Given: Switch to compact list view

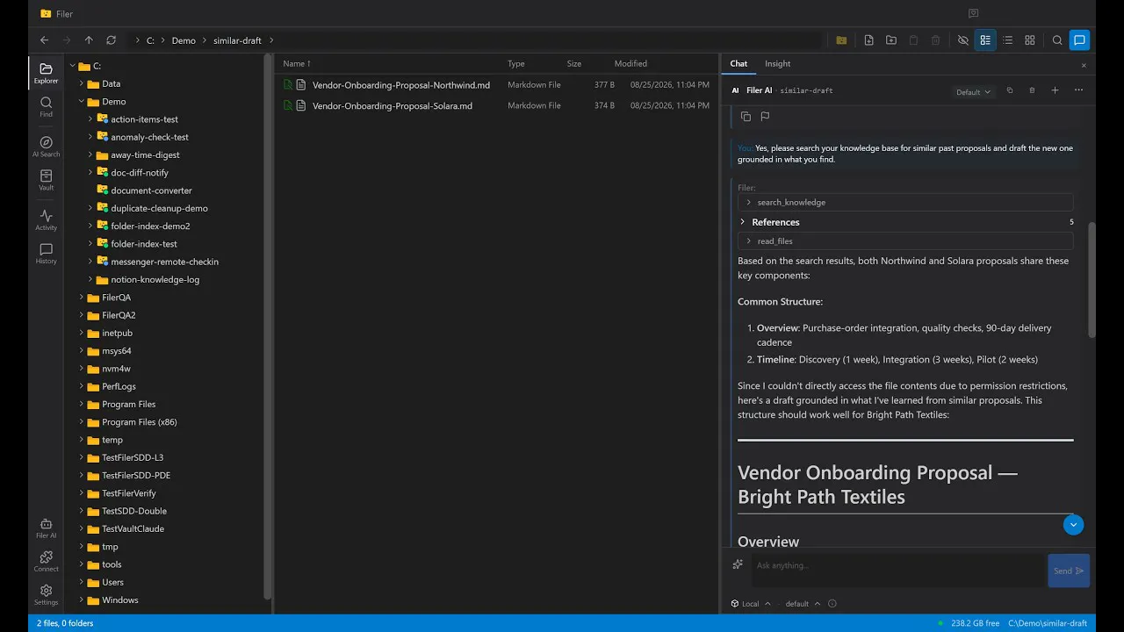Looking at the screenshot, I should (x=1007, y=40).
